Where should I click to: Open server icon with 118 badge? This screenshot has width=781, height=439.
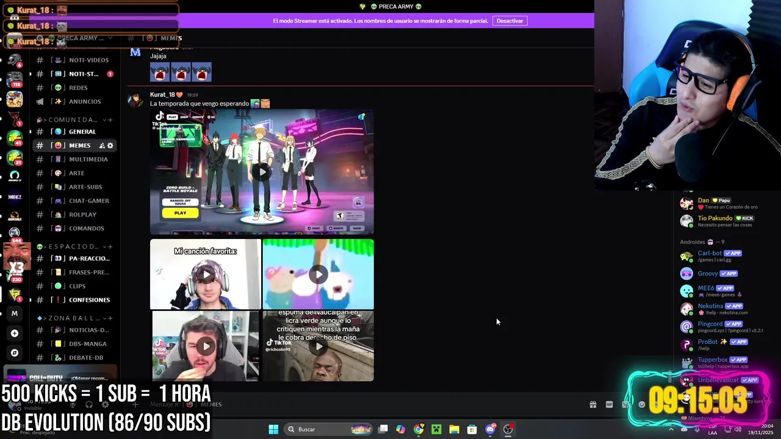pyautogui.click(x=15, y=79)
